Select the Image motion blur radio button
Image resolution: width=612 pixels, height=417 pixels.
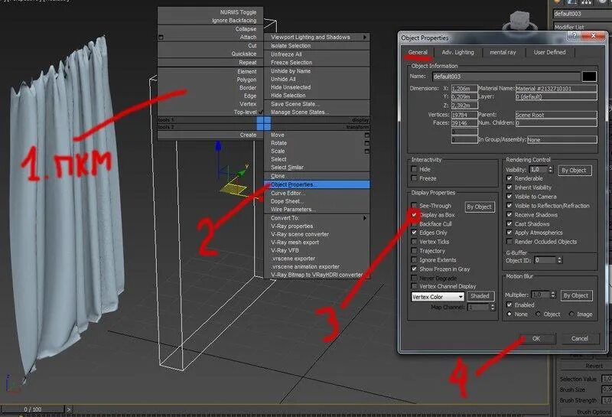[571, 314]
